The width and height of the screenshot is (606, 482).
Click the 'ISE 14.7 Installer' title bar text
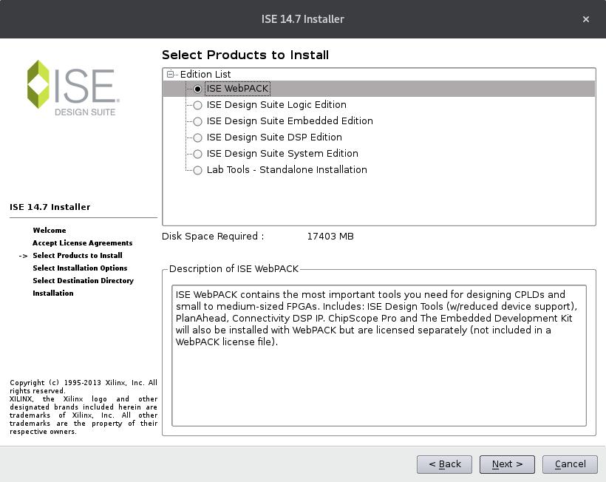pyautogui.click(x=302, y=19)
